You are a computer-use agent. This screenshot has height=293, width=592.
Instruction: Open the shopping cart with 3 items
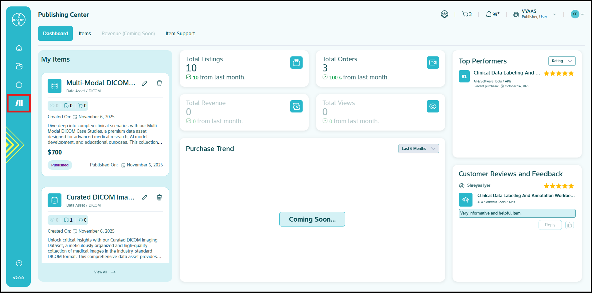[467, 14]
